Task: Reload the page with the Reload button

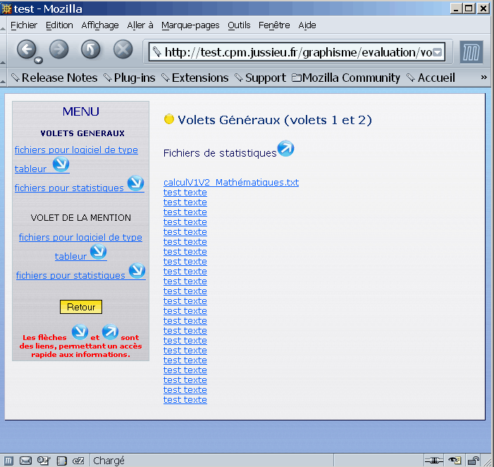Action: tap(91, 49)
